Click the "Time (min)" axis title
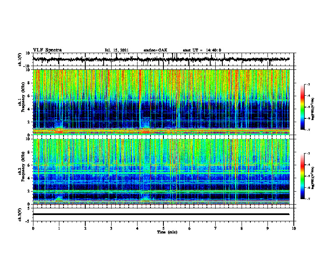Screen dimensions: 331x256 (167, 232)
